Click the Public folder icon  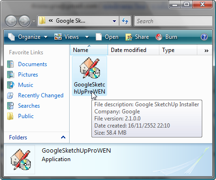10,116
